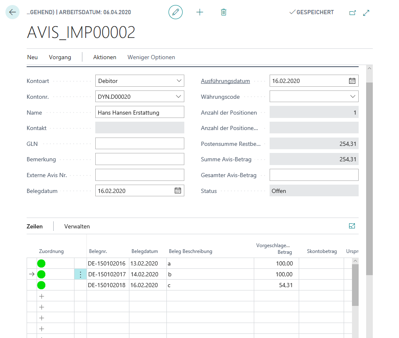Pop out the Zeilen section to full view
The image size is (399, 338).
[x=352, y=225]
